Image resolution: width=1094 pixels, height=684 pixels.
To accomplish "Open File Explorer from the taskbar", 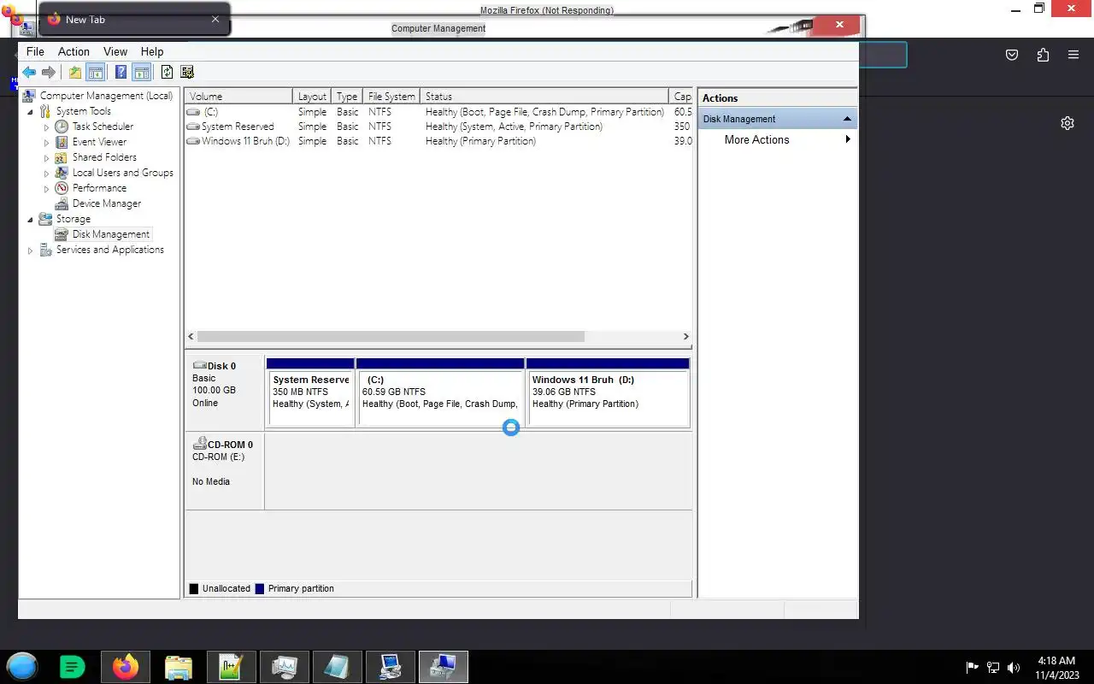I will (x=179, y=667).
